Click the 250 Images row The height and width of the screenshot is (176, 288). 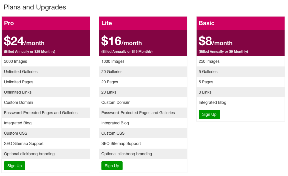pos(241,61)
